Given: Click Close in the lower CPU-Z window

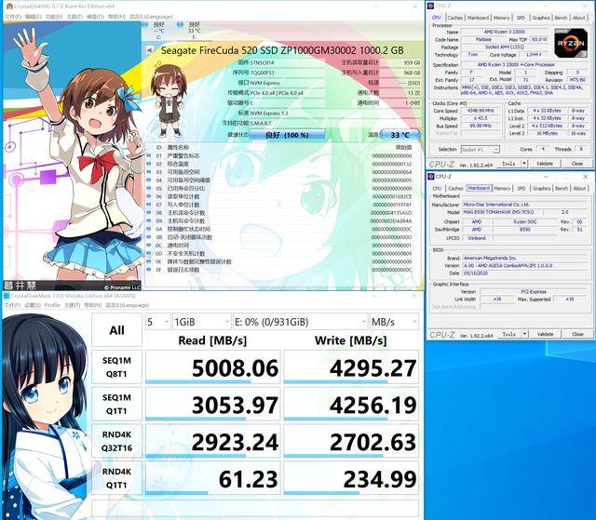Looking at the screenshot, I should click(x=577, y=334).
